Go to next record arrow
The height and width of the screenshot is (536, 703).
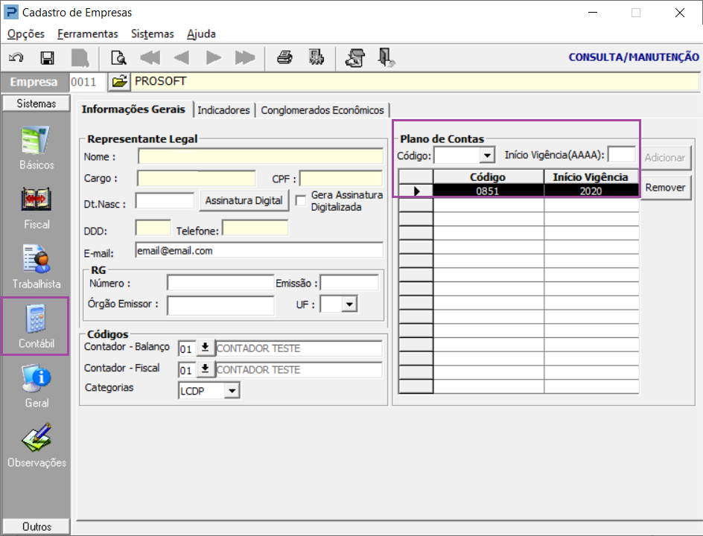coord(214,58)
